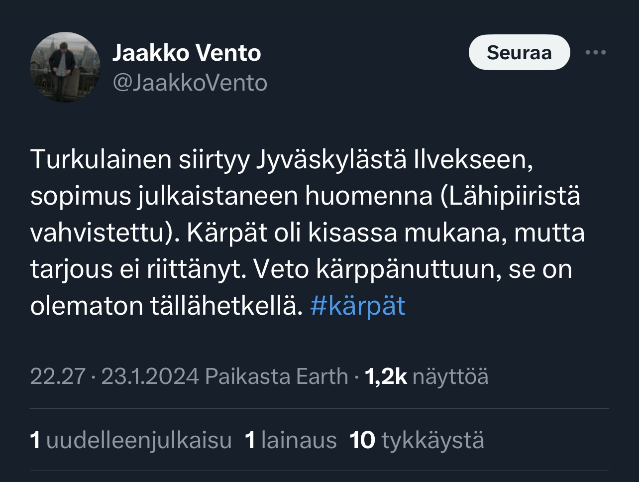Click the word Ilvekseen in the tweet

(x=473, y=160)
